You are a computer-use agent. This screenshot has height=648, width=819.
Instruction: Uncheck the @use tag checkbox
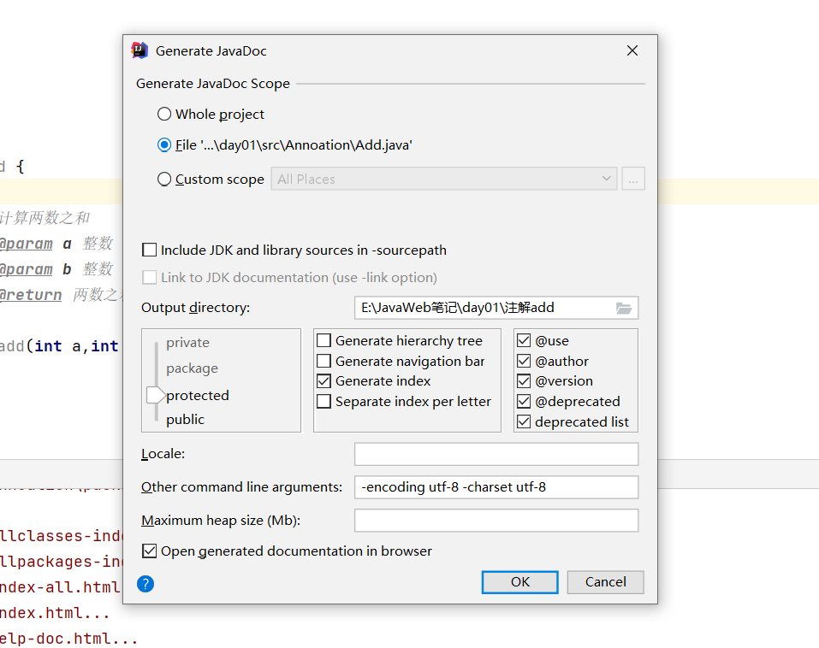[524, 341]
